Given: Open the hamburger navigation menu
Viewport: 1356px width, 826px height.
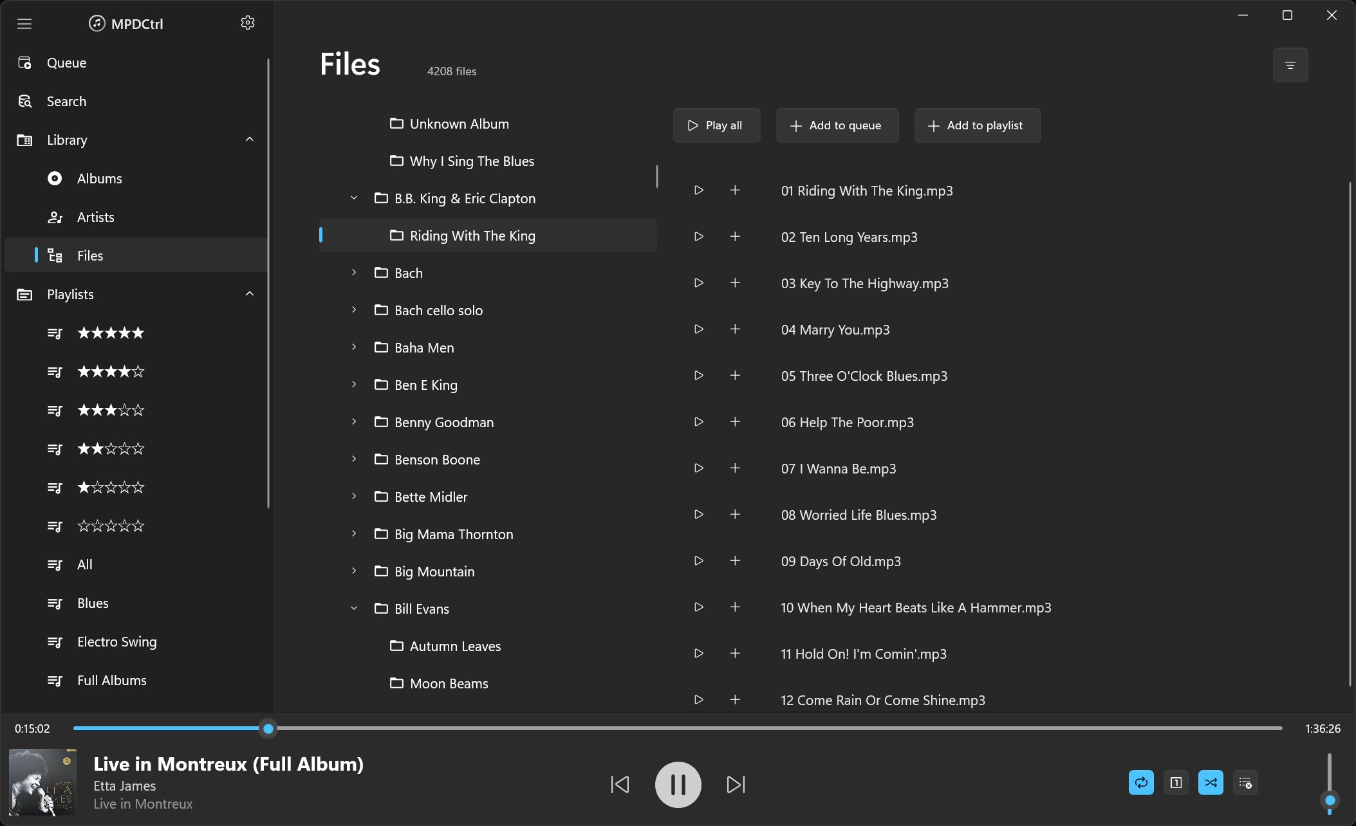Looking at the screenshot, I should [24, 24].
